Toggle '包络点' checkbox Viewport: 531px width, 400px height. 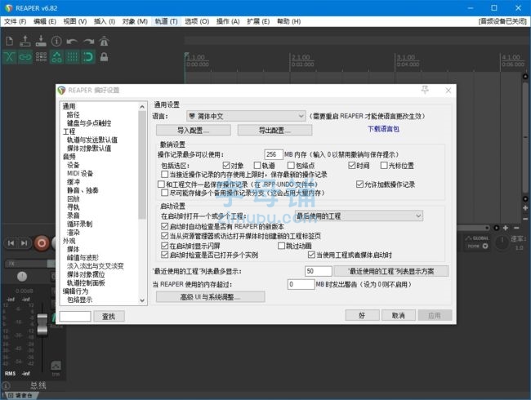(291, 165)
